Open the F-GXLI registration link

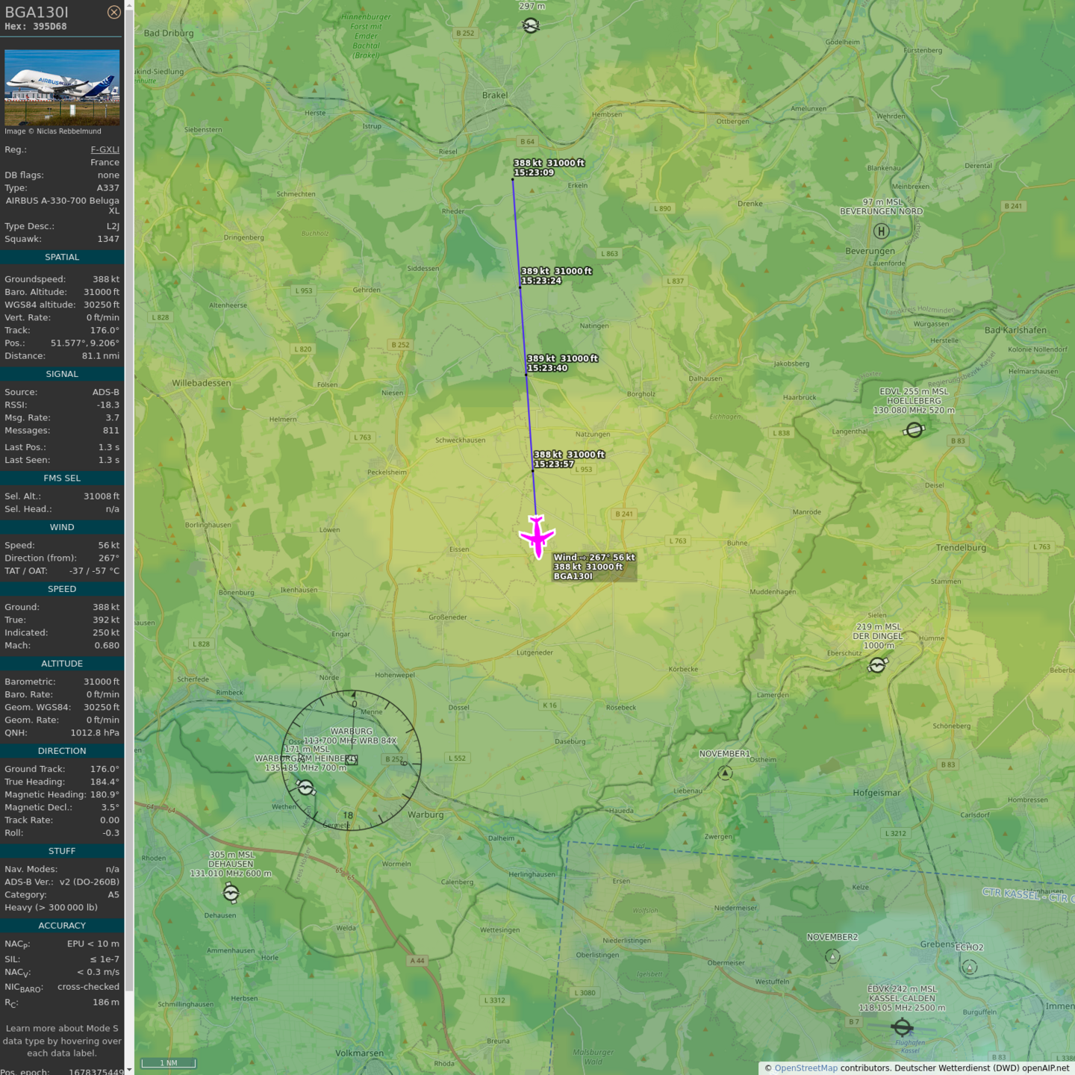[x=105, y=149]
